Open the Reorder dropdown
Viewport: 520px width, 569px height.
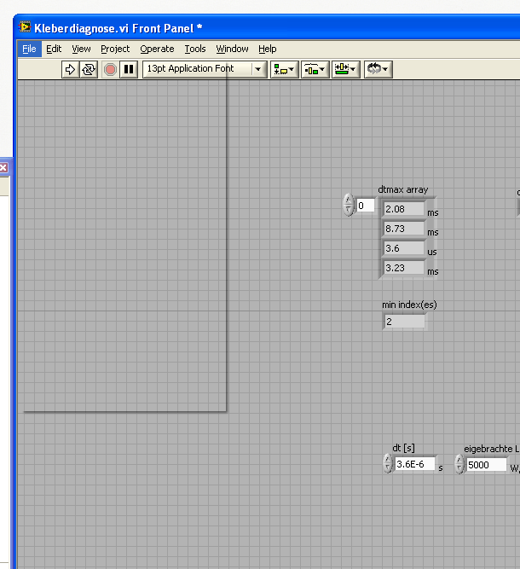click(x=378, y=69)
